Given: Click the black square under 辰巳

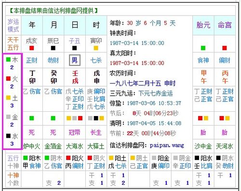Looking at the screenshot, I should click(53, 48).
